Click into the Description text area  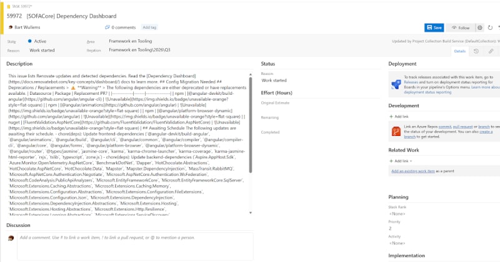pos(127,145)
